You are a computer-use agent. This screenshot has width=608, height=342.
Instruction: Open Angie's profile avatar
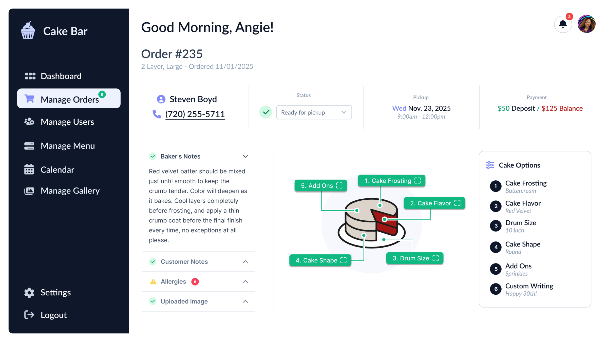click(x=586, y=24)
